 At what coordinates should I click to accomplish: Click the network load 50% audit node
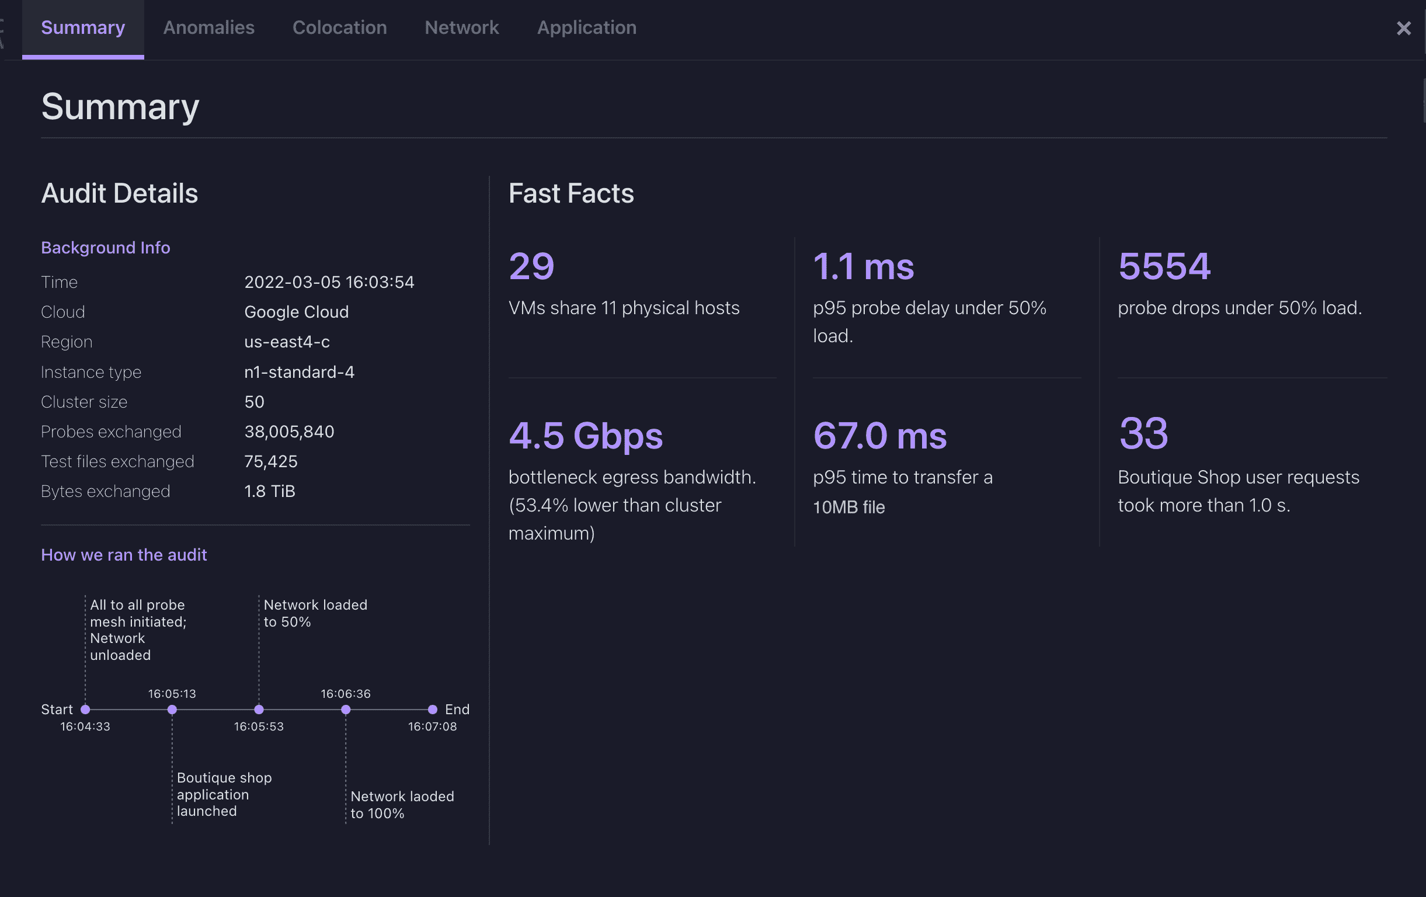coord(258,709)
